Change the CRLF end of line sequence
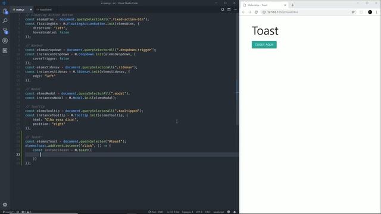The image size is (381, 214). (208, 212)
